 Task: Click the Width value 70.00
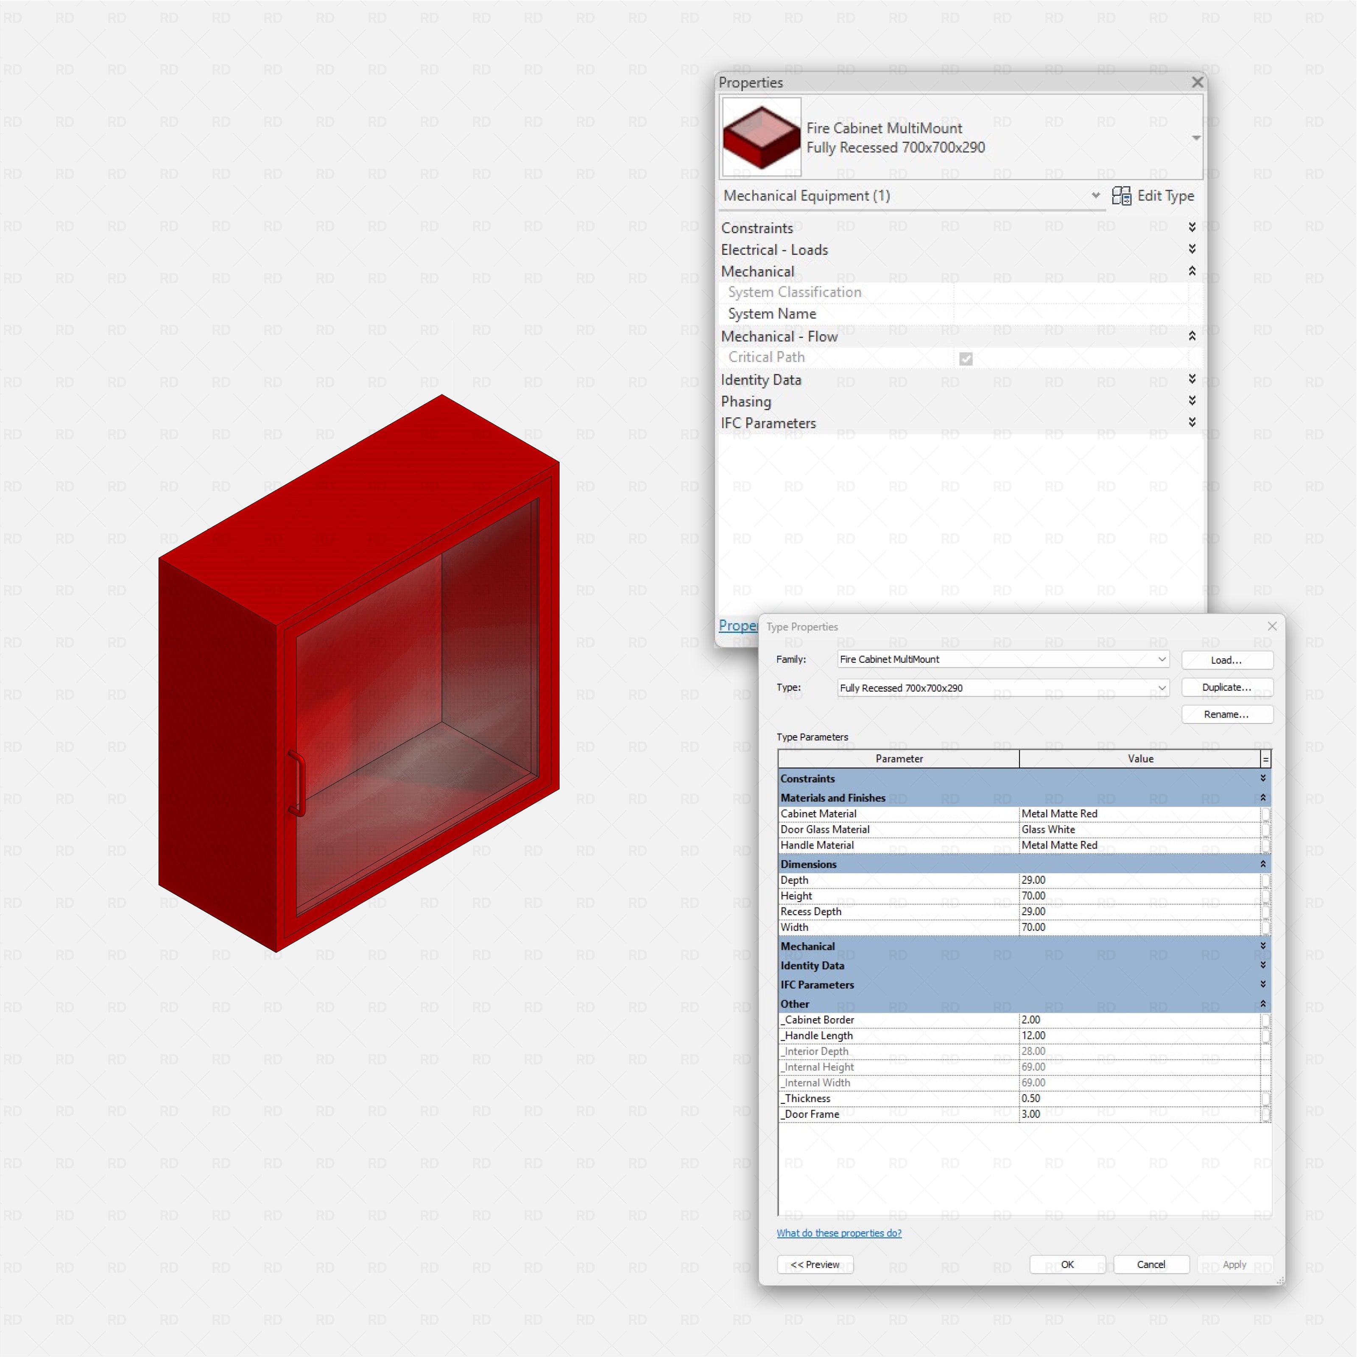click(x=1139, y=927)
